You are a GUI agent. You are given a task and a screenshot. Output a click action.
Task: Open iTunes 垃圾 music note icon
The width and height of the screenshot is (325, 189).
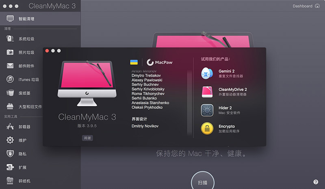pos(10,79)
